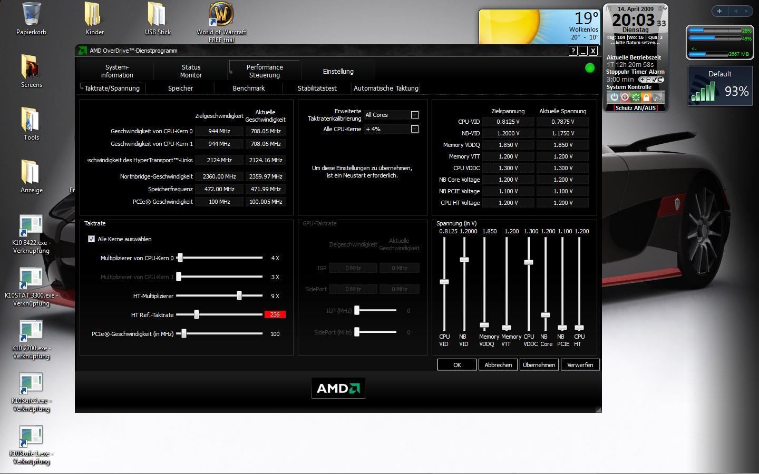Open the Systeminformation tab
Image resolution: width=759 pixels, height=474 pixels.
[x=117, y=71]
